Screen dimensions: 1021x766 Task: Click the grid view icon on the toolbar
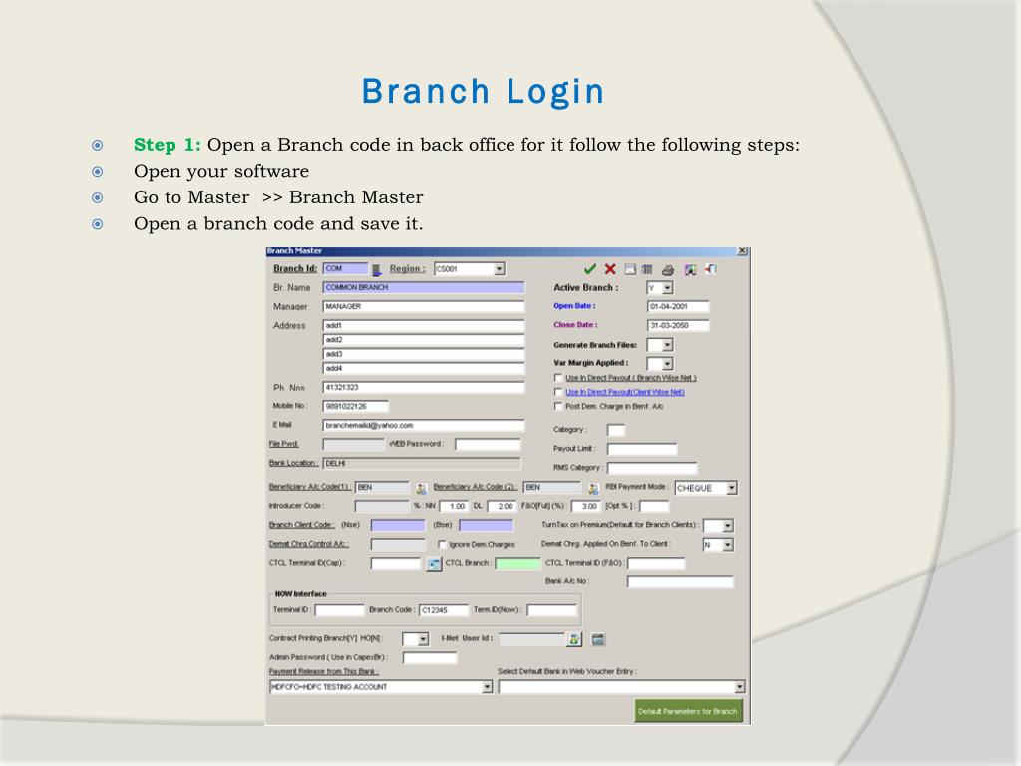click(x=648, y=269)
